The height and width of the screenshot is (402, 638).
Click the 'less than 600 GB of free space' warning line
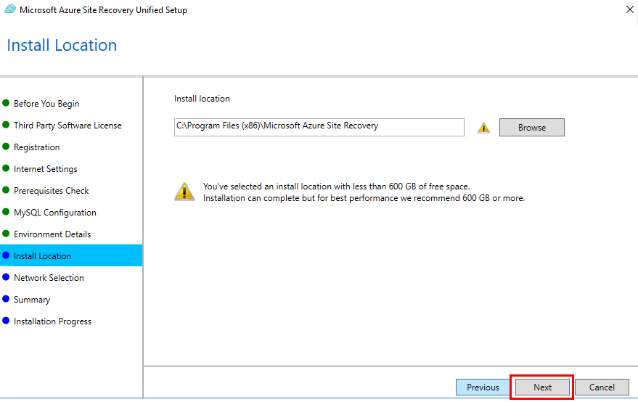[337, 186]
